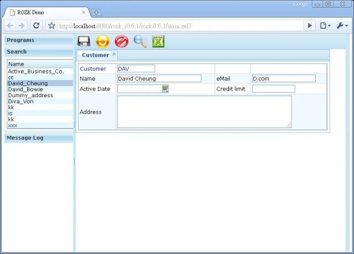
Task: Go forward with browser forward arrow
Action: (x=22, y=26)
